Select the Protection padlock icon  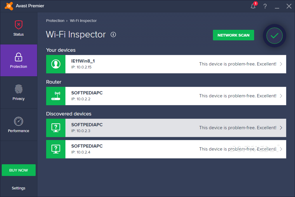[x=18, y=57]
